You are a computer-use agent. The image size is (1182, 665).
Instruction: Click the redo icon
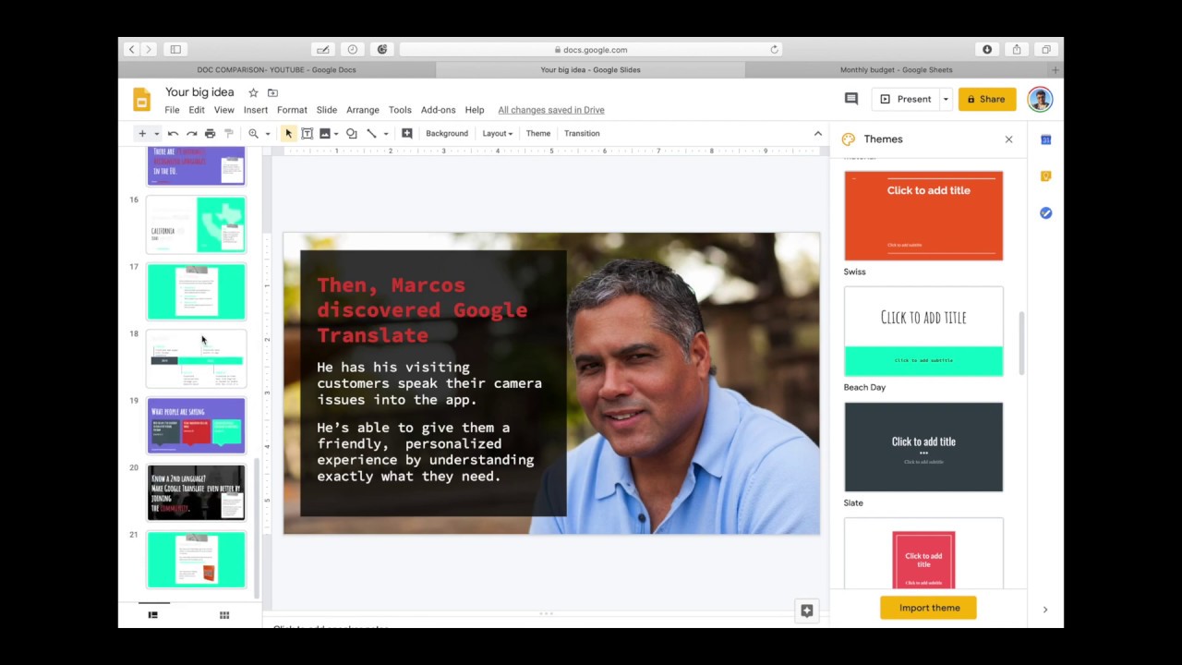[191, 133]
